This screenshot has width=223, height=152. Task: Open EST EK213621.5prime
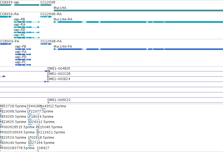(x=51, y=132)
